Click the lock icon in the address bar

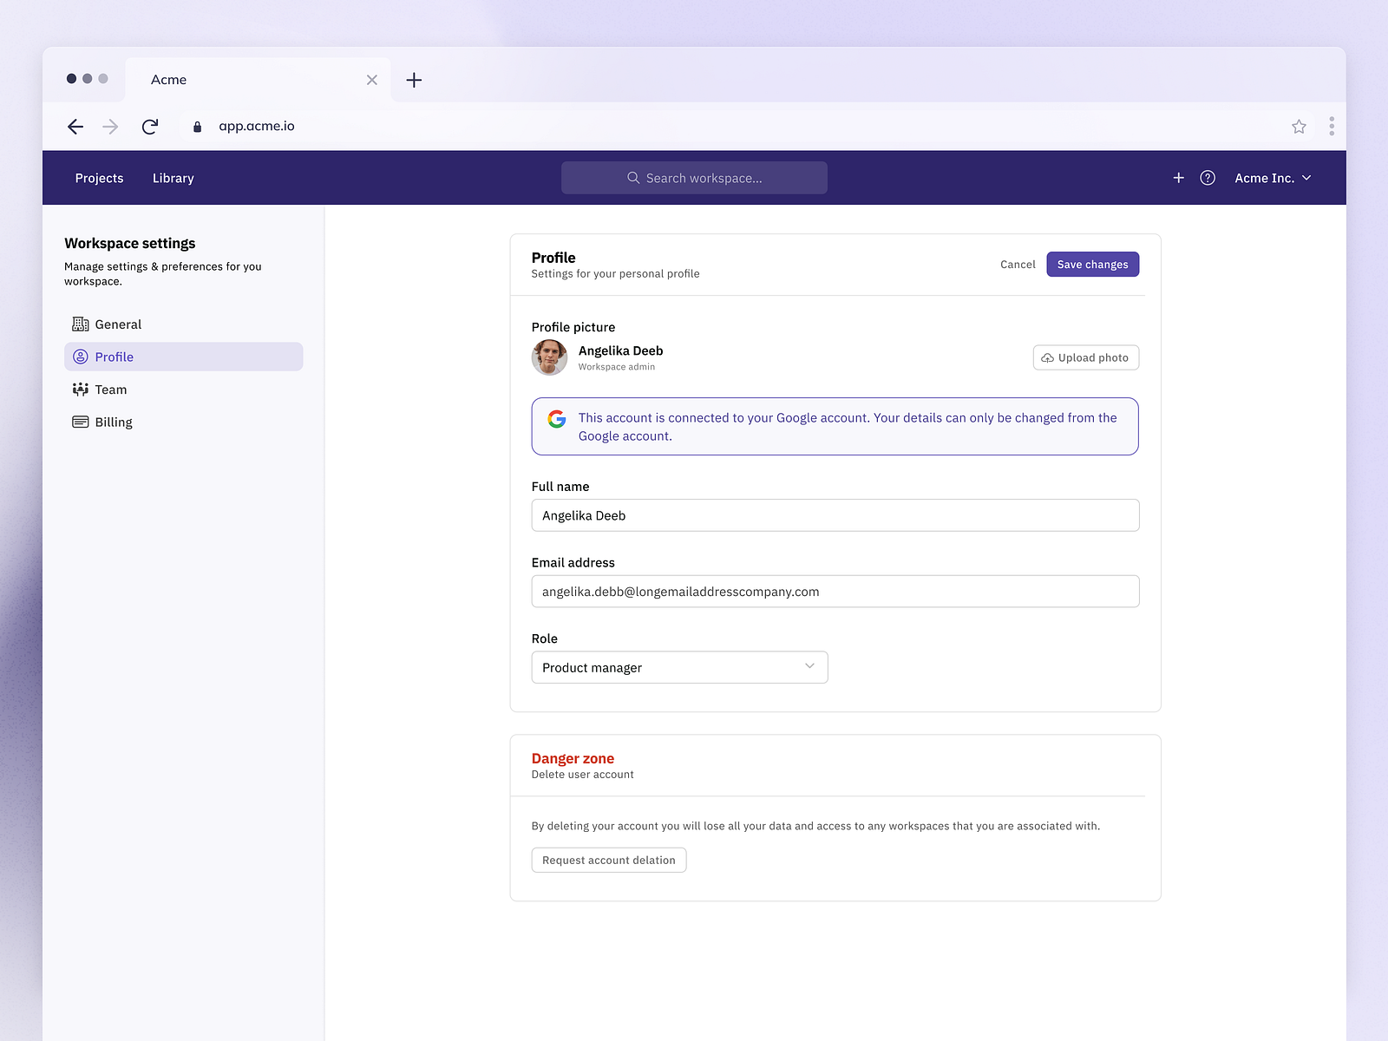pyautogui.click(x=197, y=126)
